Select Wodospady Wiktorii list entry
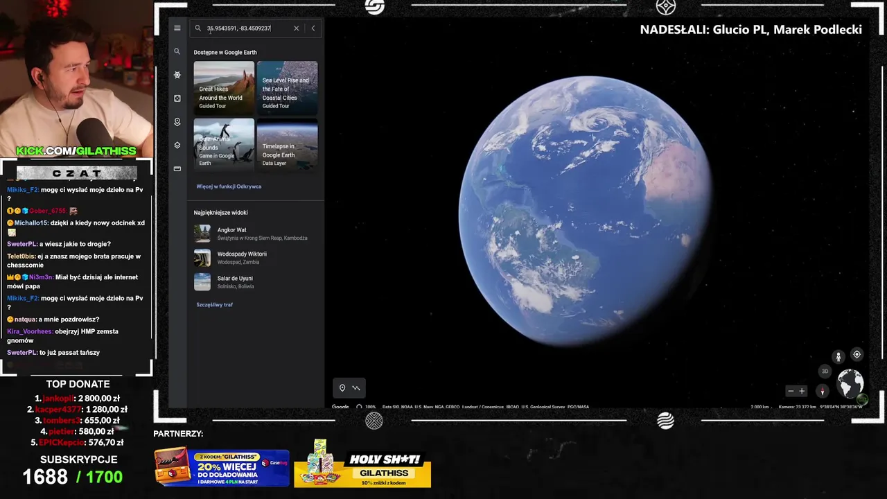 (255, 258)
